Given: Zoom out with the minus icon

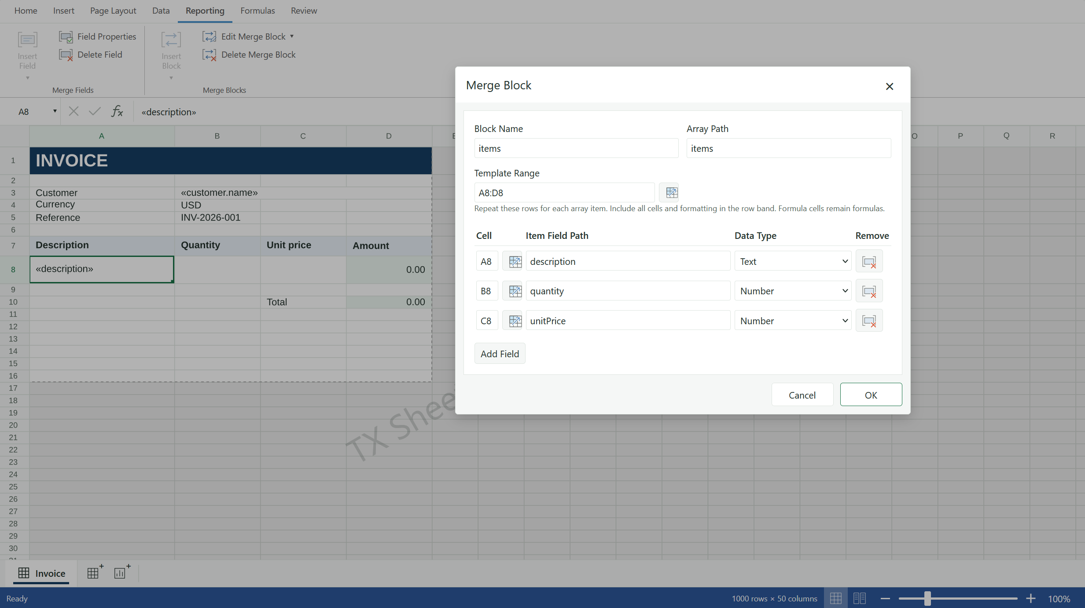Looking at the screenshot, I should click(x=885, y=598).
